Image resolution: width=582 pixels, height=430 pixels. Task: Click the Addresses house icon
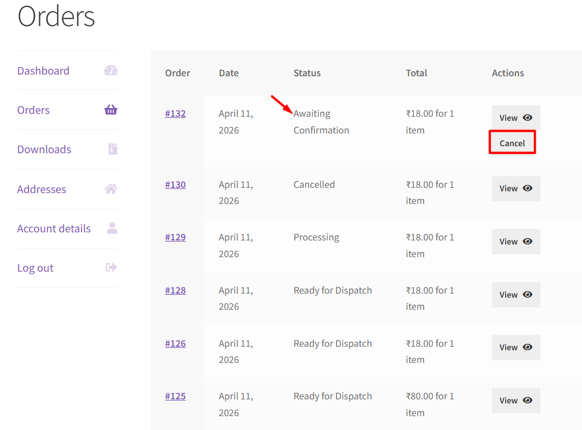point(110,189)
